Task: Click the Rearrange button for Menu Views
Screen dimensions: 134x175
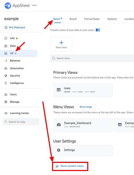Action: pos(86,107)
